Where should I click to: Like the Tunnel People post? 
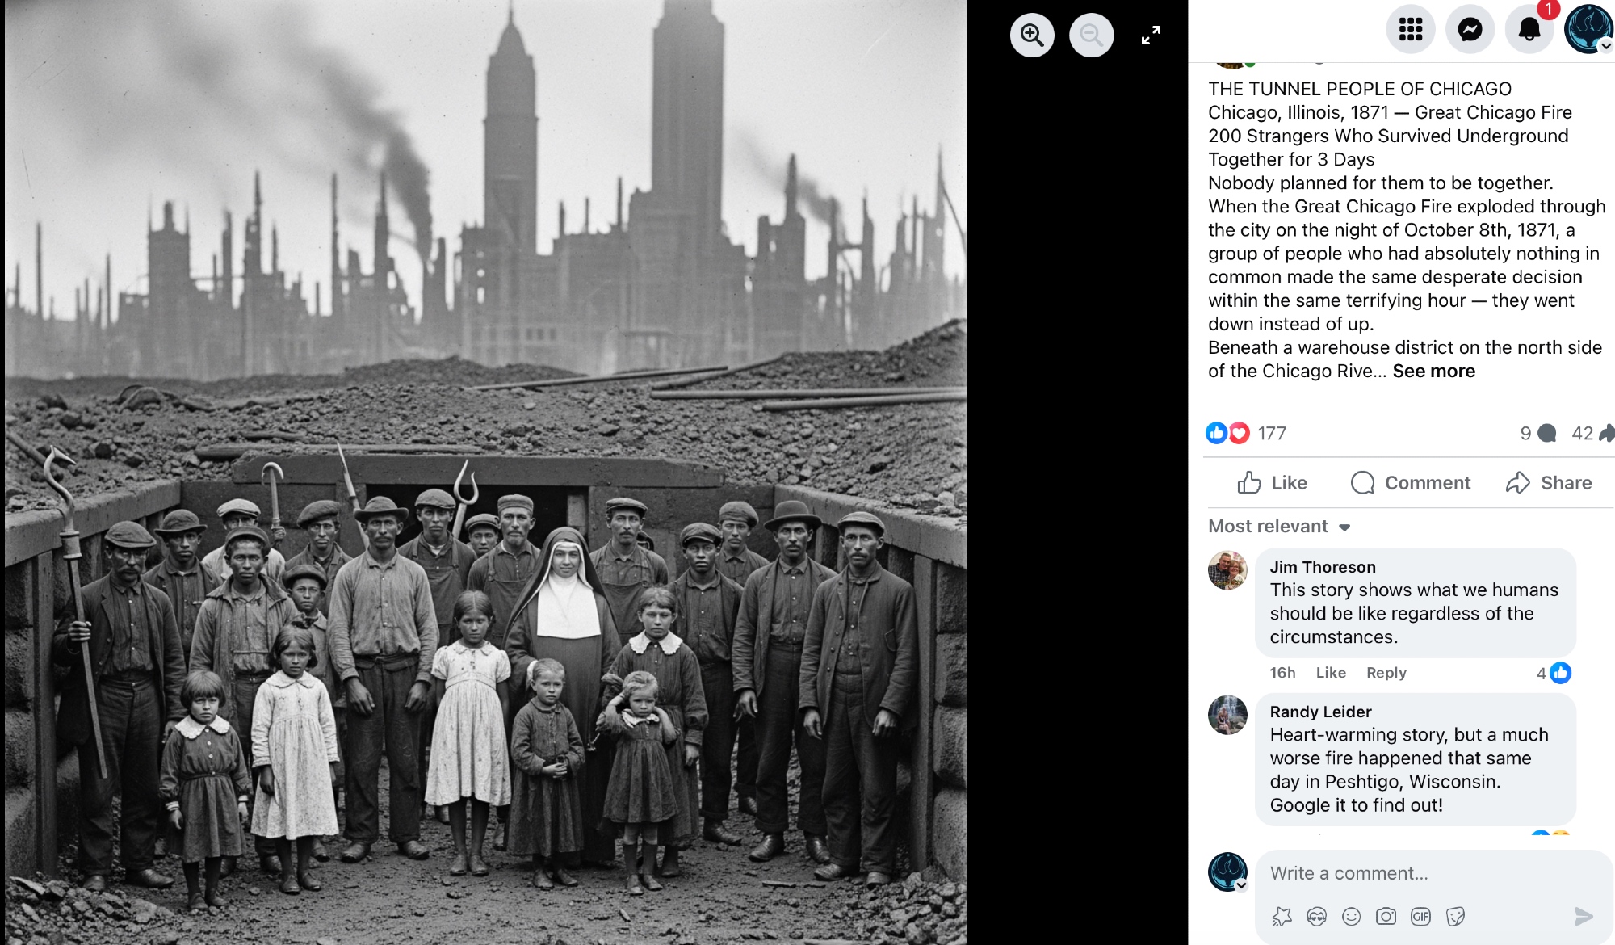pos(1272,483)
